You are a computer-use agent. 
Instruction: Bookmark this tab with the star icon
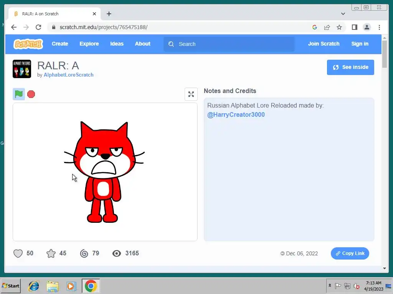click(339, 27)
